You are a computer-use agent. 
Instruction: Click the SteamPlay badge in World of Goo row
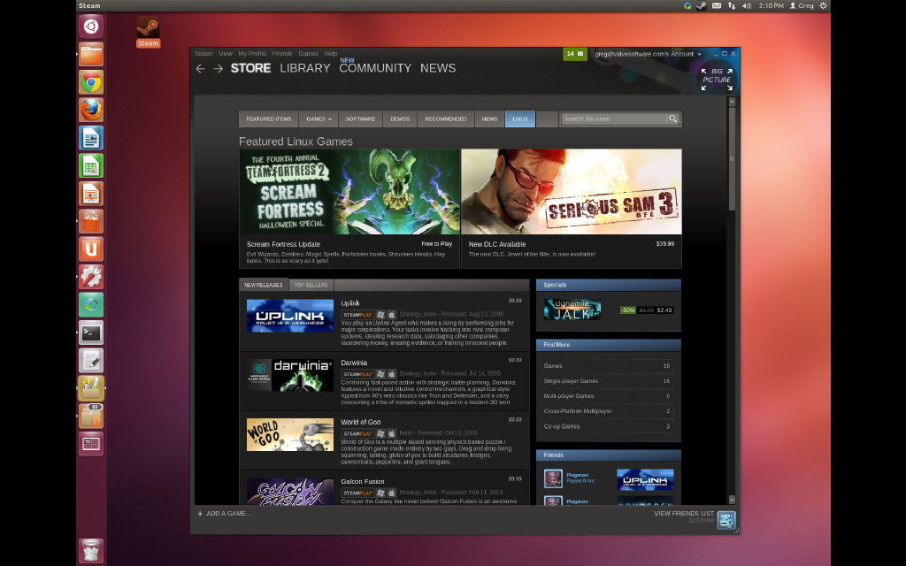[x=357, y=433]
